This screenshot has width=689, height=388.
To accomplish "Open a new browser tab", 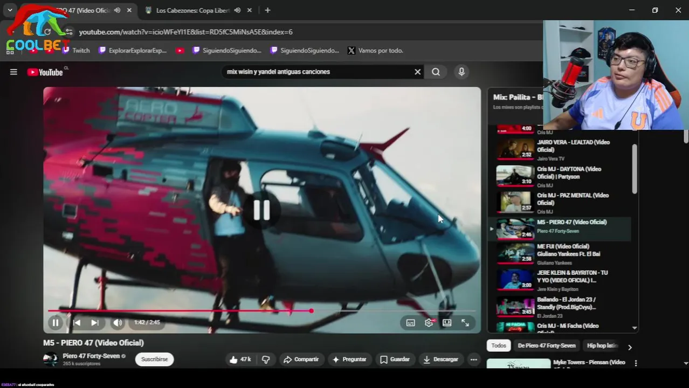I will pyautogui.click(x=267, y=10).
